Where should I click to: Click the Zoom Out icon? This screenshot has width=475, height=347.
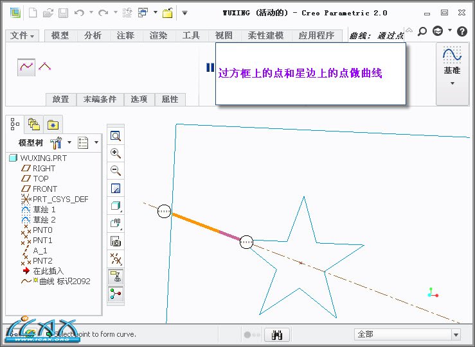click(116, 171)
